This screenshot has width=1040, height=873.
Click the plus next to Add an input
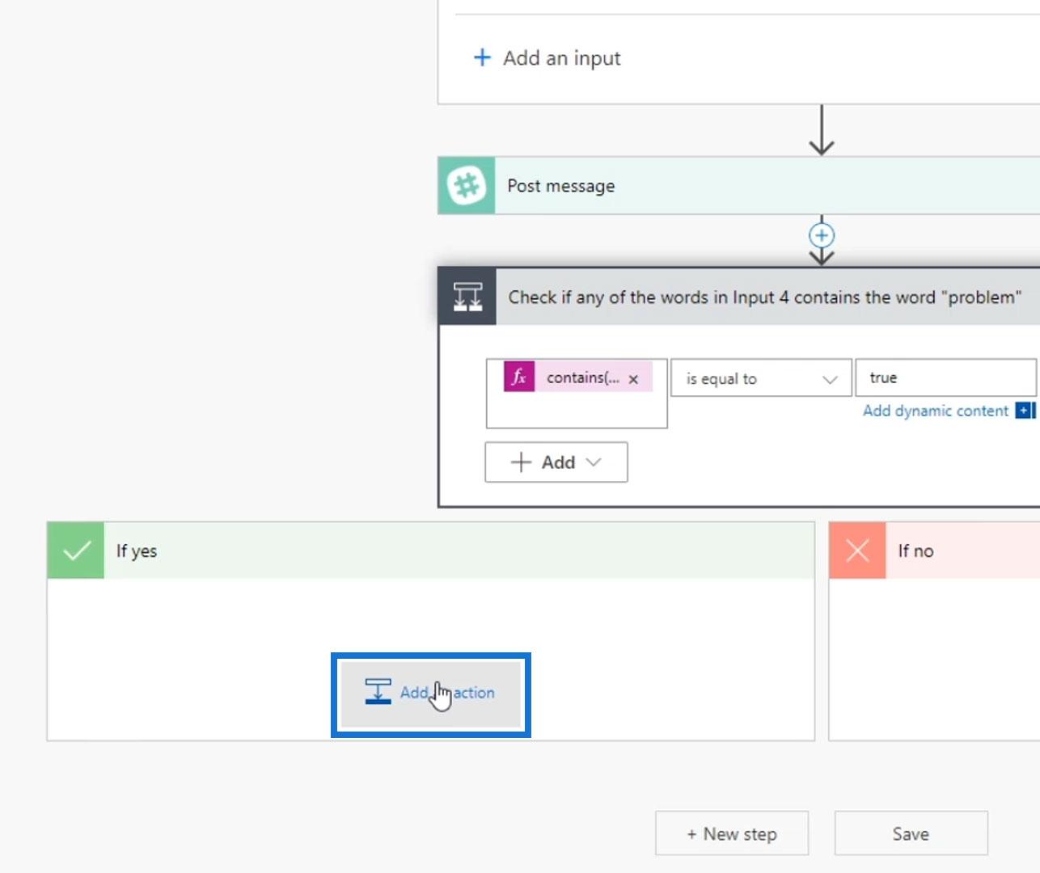coord(482,57)
